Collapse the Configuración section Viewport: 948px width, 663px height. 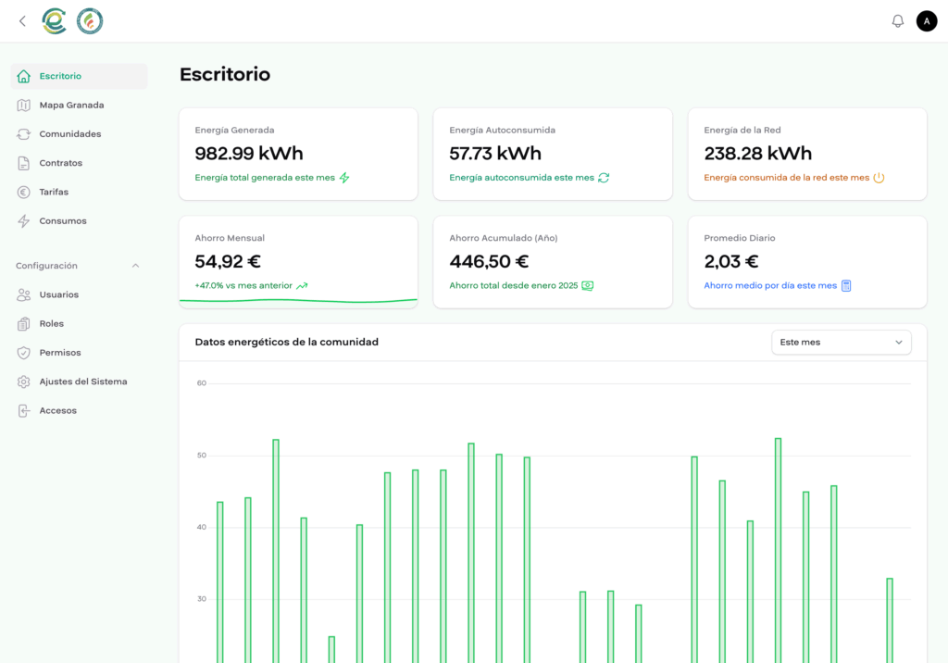[135, 266]
